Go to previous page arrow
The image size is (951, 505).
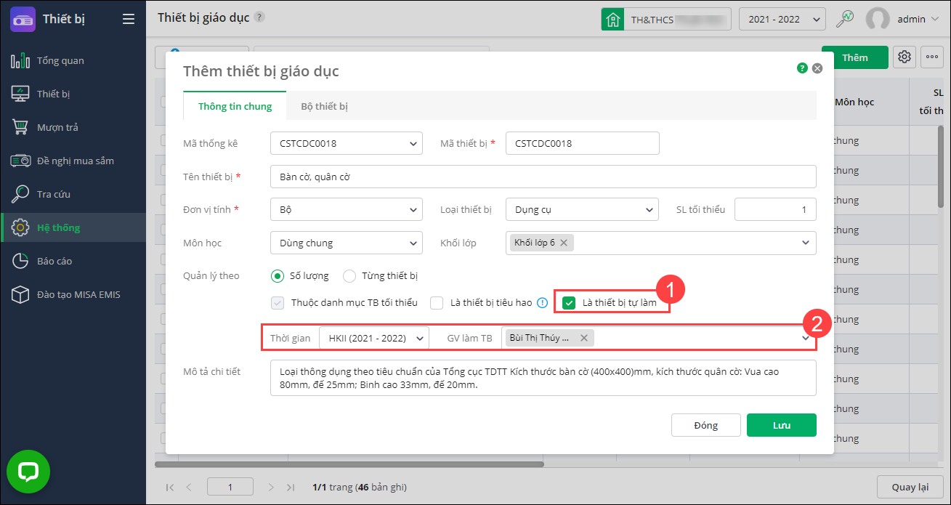189,488
